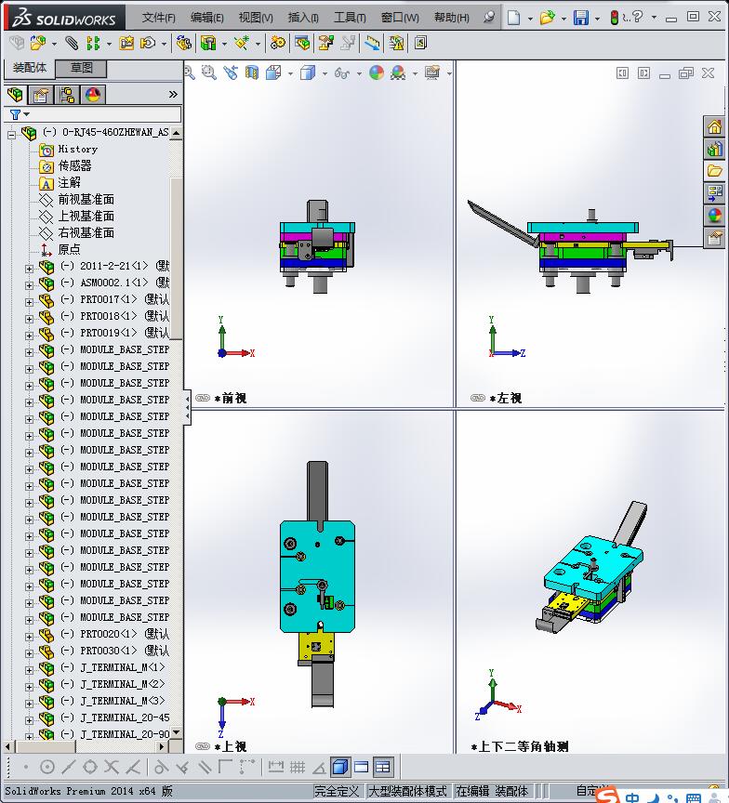729x803 pixels.
Task: Click the Save floppy disk icon
Action: point(581,18)
